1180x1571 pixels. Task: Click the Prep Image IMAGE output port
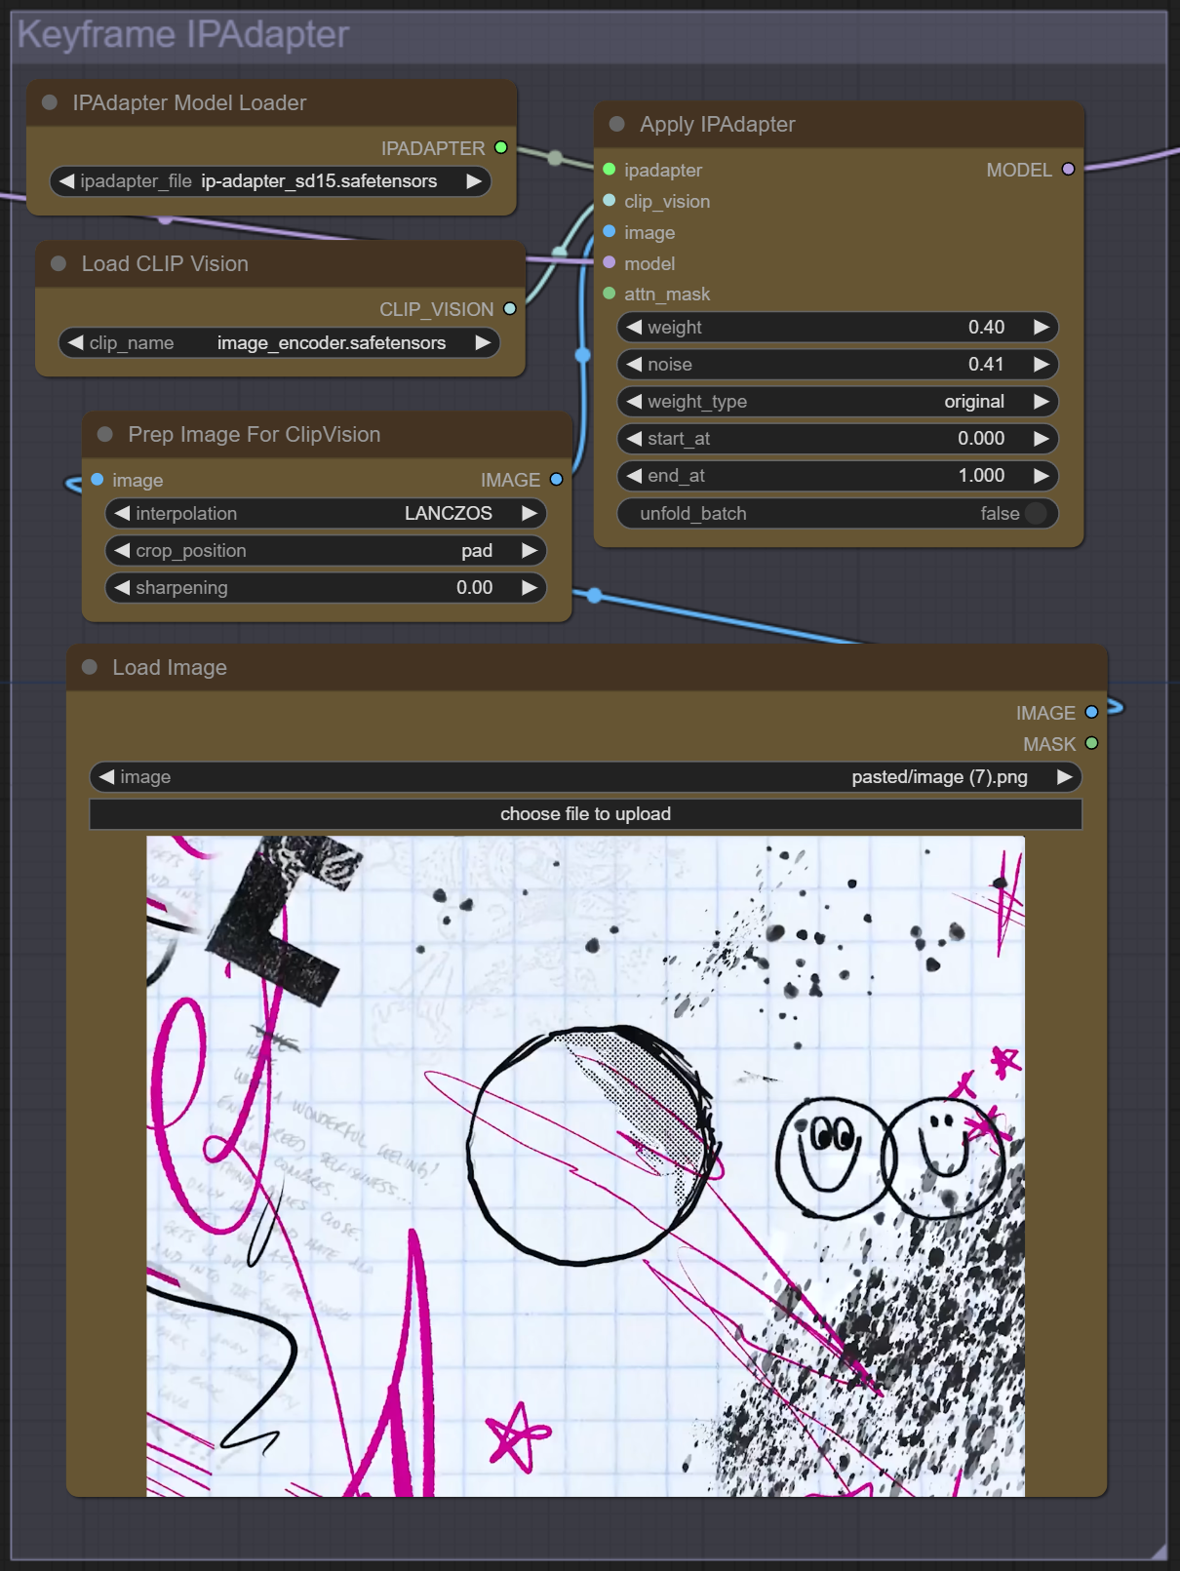pos(556,480)
